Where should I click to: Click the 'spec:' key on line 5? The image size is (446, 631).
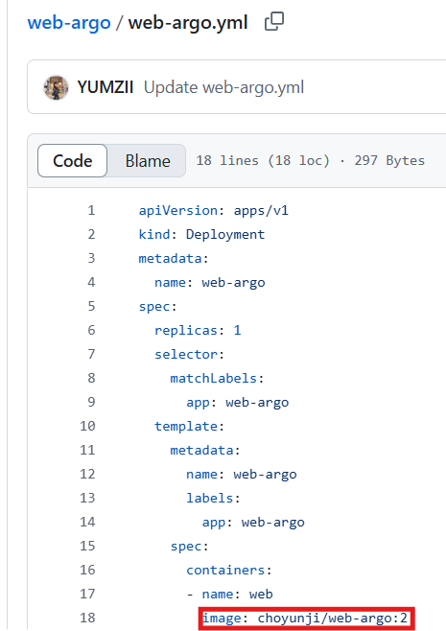click(158, 307)
